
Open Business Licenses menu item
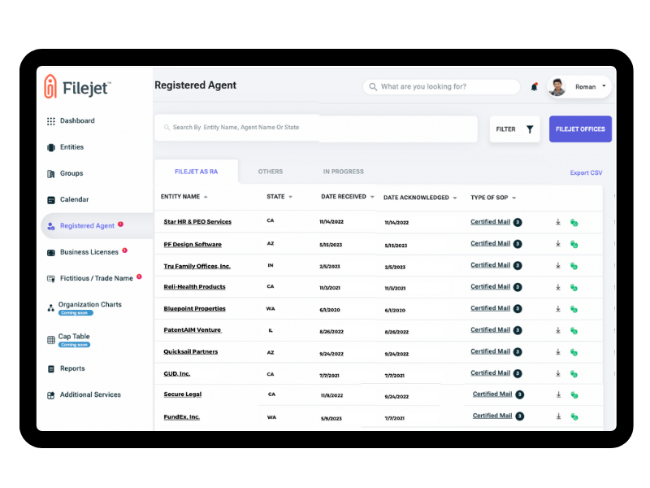click(89, 252)
